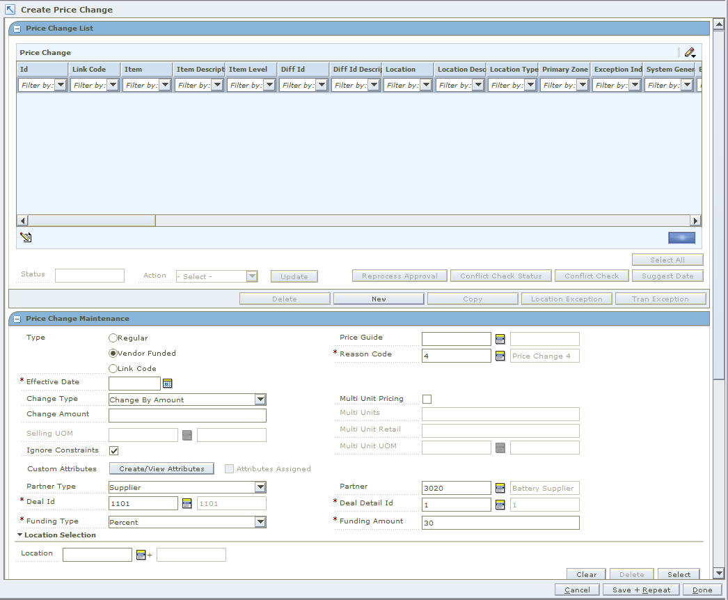The width and height of the screenshot is (728, 600).
Task: Select the Regular type radio button
Action: click(x=113, y=338)
